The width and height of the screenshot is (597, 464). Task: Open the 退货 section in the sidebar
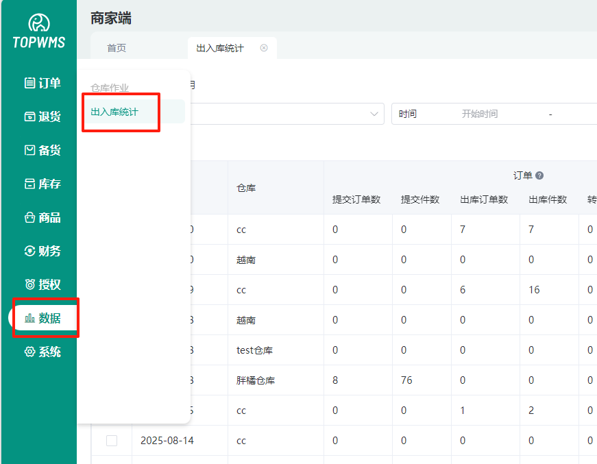pos(42,117)
